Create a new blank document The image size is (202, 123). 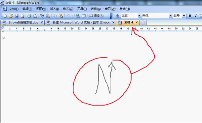5,16
